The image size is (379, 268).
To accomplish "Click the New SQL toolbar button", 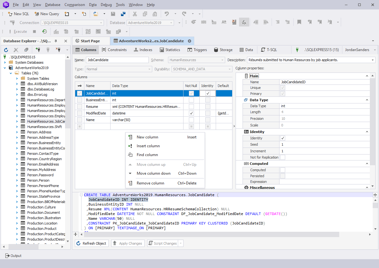I will (18, 14).
